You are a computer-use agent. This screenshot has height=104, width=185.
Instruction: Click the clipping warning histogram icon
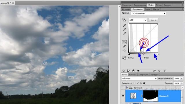(124, 58)
